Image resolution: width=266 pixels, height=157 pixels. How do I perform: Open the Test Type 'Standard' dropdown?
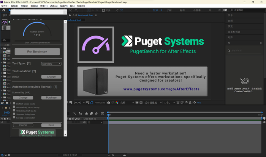point(51,64)
